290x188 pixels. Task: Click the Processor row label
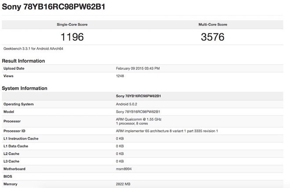12,121
